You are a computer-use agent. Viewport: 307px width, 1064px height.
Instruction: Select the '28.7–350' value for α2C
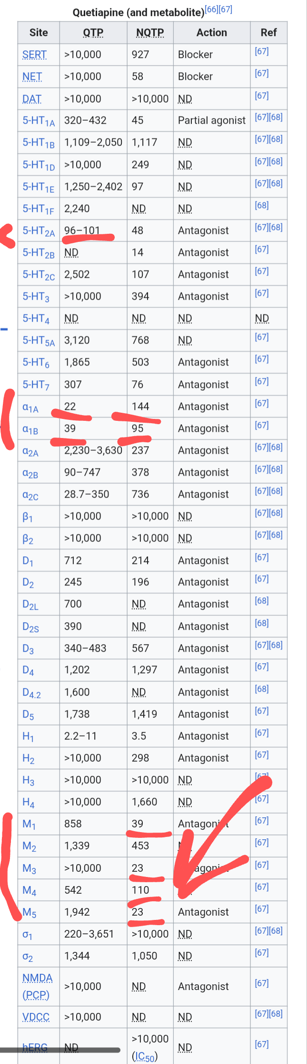87,494
